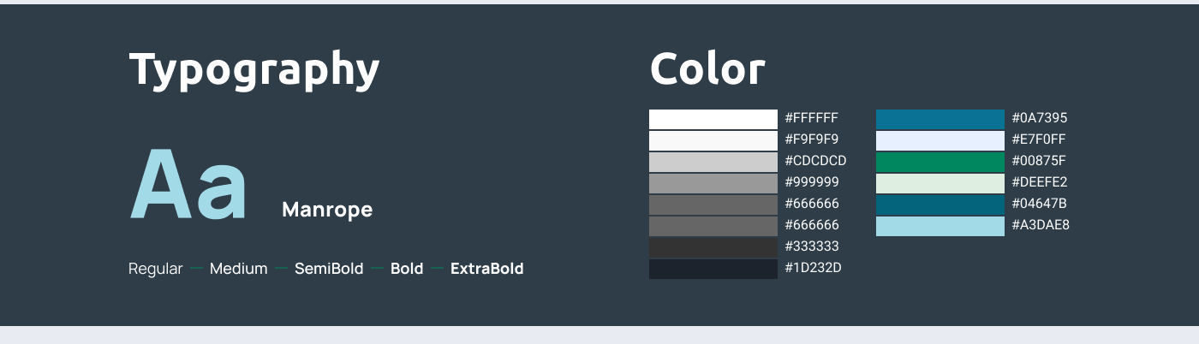The image size is (1199, 344).
Task: Pick the light cyan #A3DAE8 swatch
Action: 940,226
